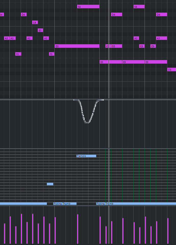Select the last E3 note before D3
This screenshot has height=245, width=176.
coord(156,62)
